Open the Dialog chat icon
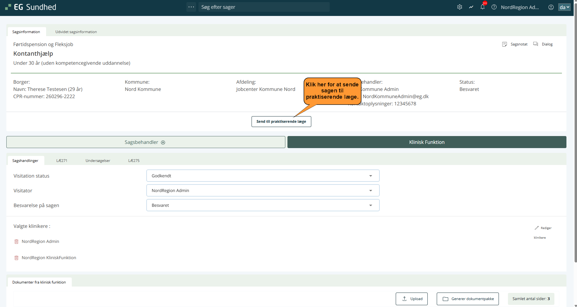 [536, 44]
